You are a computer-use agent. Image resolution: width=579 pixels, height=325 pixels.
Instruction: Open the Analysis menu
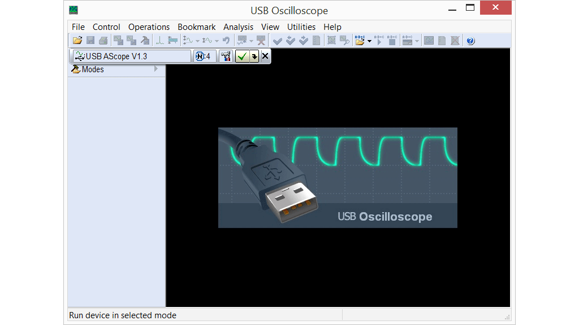pyautogui.click(x=238, y=27)
